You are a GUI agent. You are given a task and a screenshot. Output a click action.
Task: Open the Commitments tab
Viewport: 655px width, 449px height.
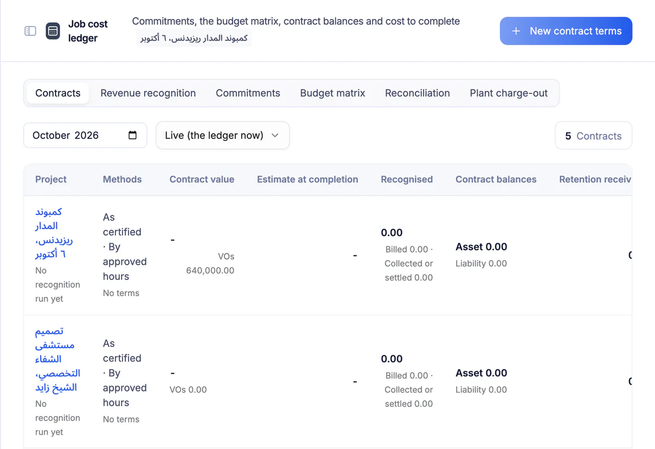coord(248,93)
